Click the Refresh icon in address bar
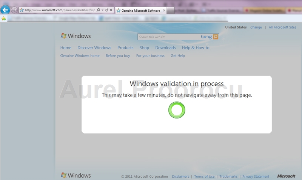The image size is (302, 180). point(107,10)
